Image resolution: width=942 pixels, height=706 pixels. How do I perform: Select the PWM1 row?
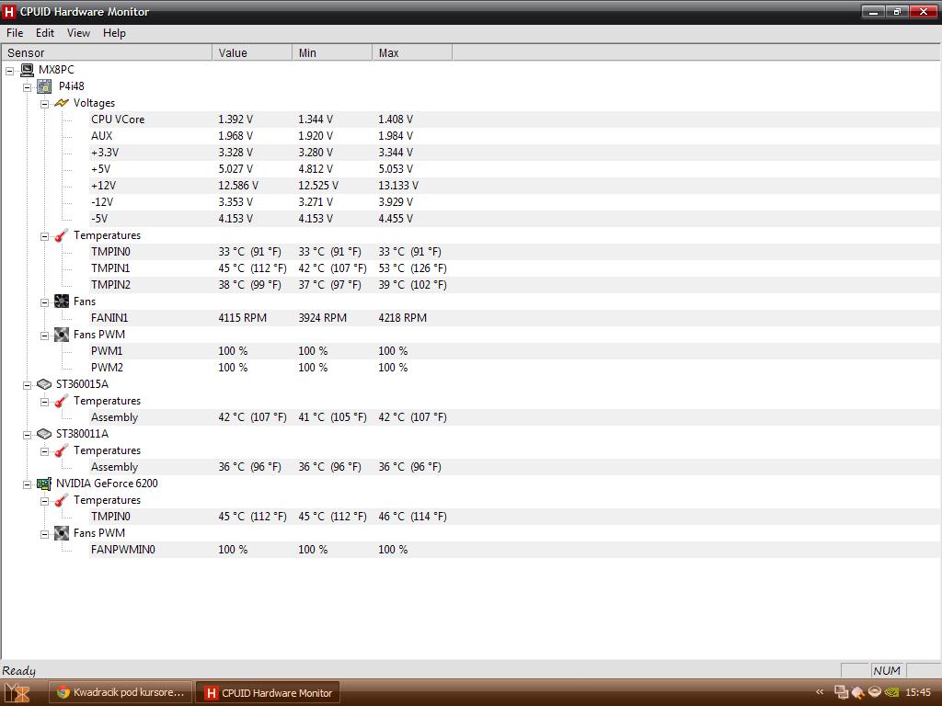point(515,350)
